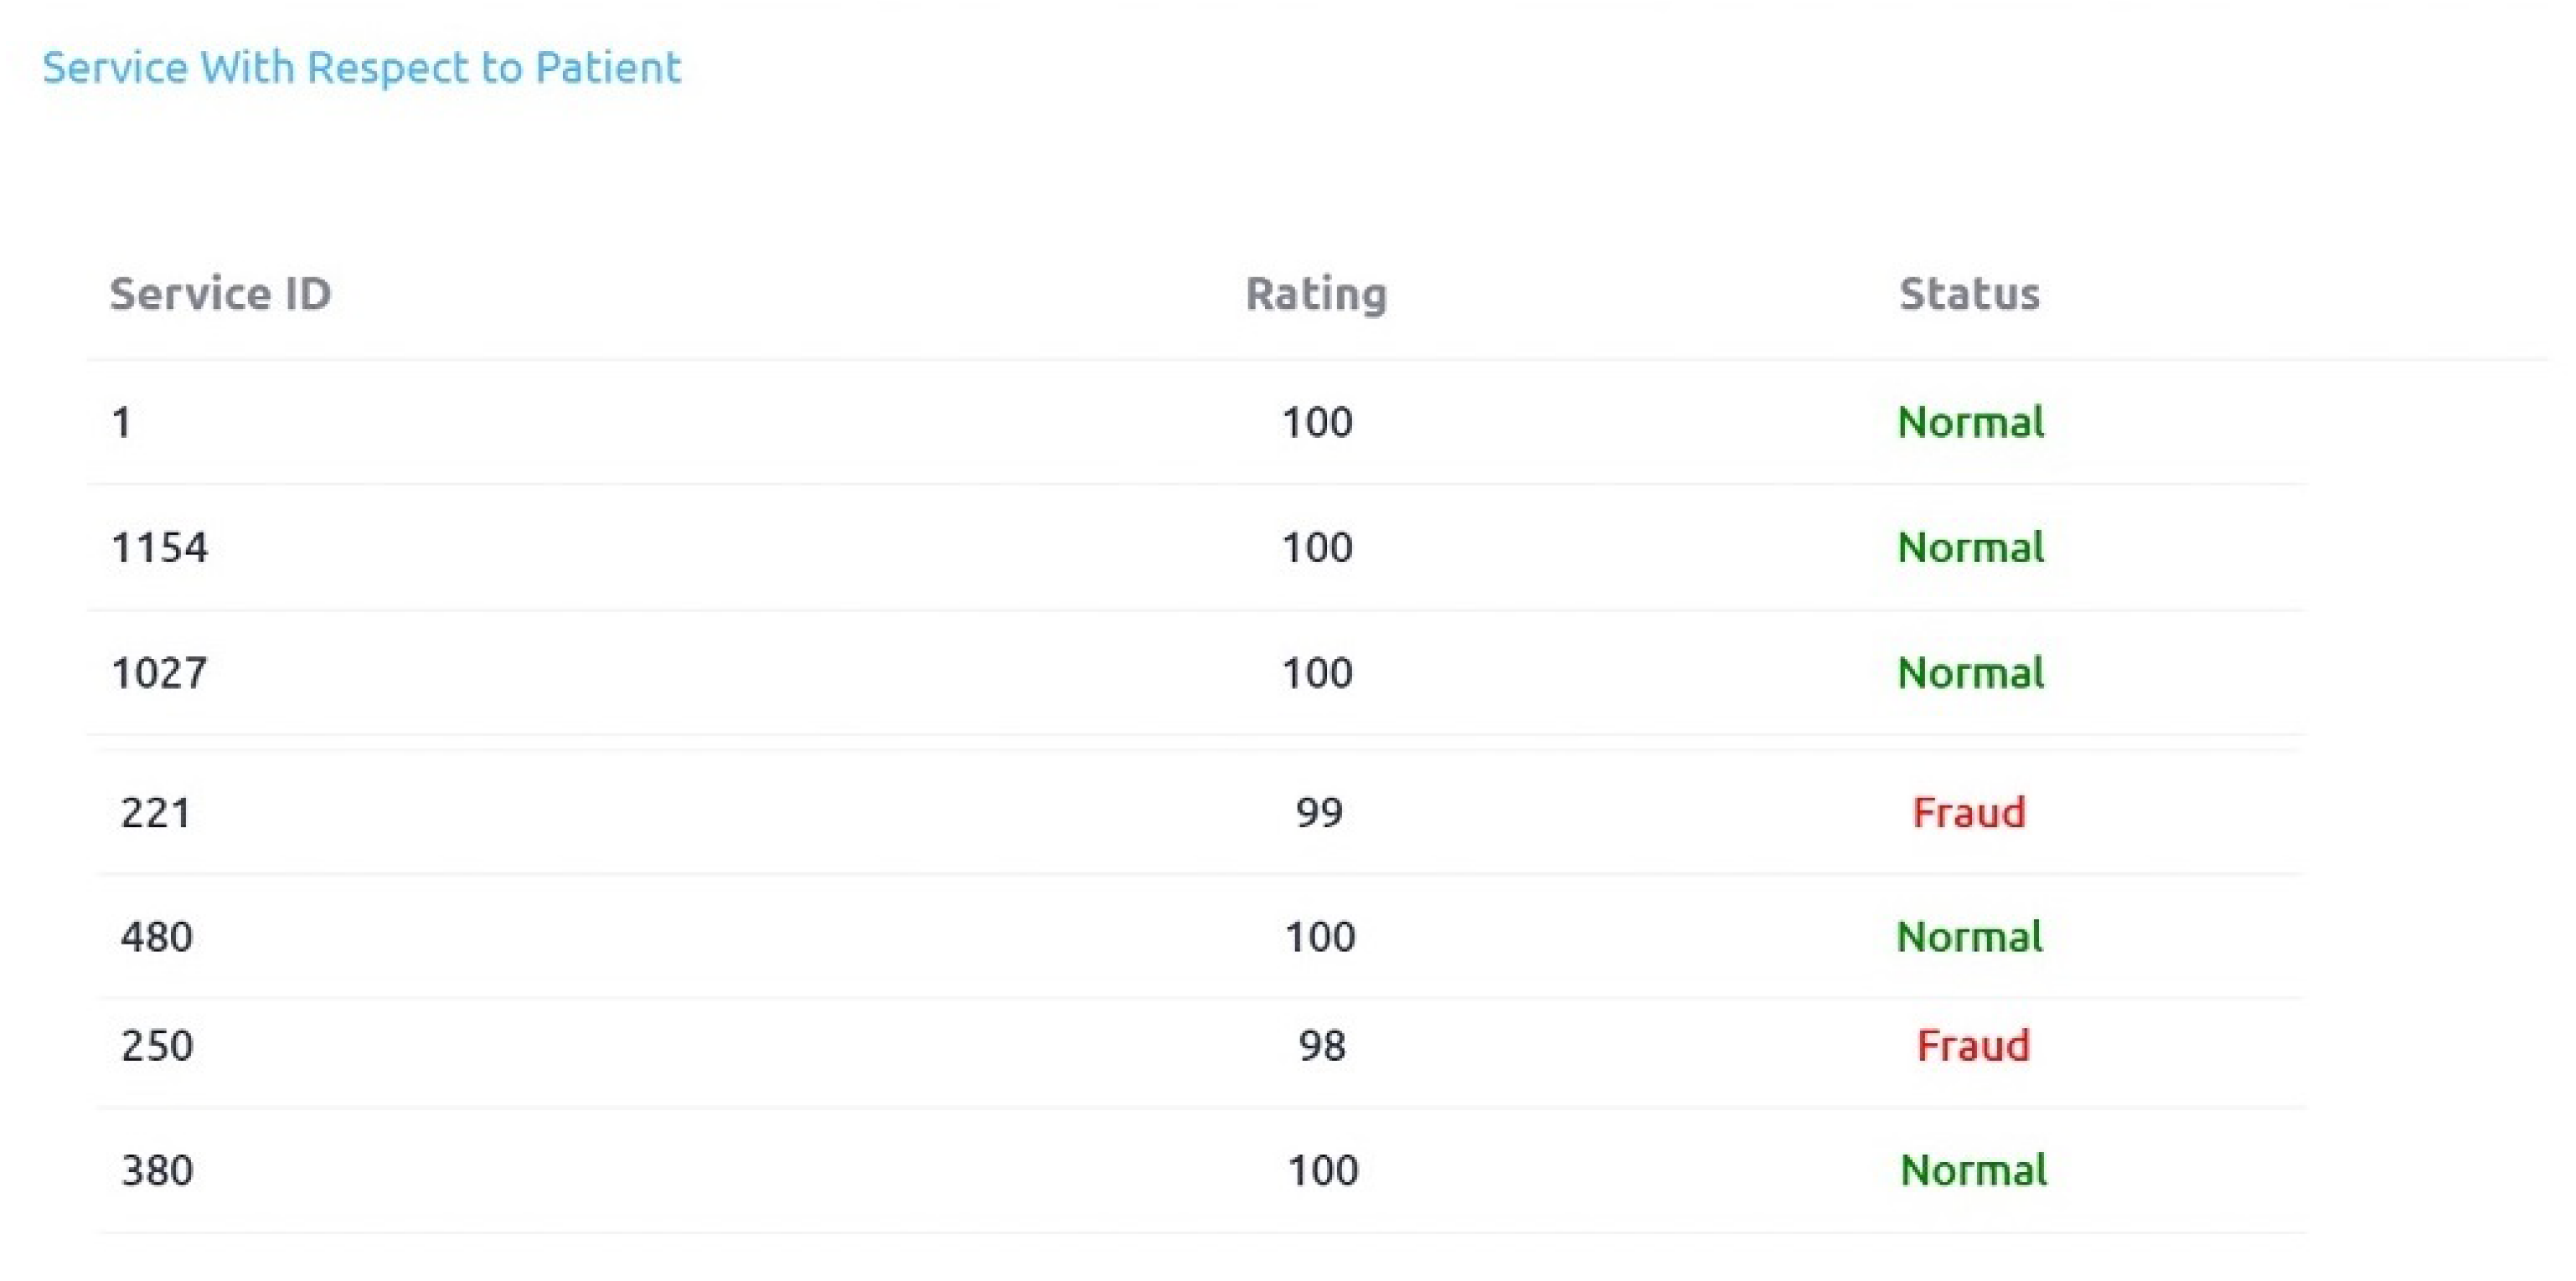Click the Fraud status for service 250
The width and height of the screenshot is (2576, 1281).
point(1973,1047)
